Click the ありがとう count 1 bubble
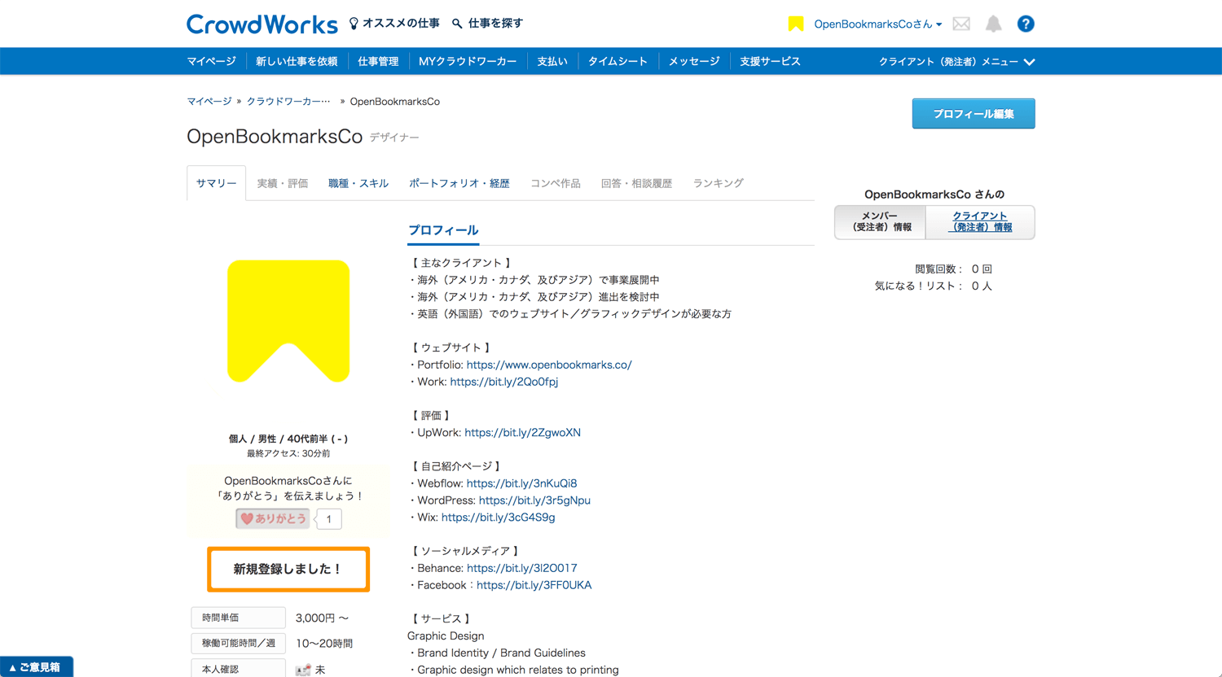The width and height of the screenshot is (1222, 677). 329,518
